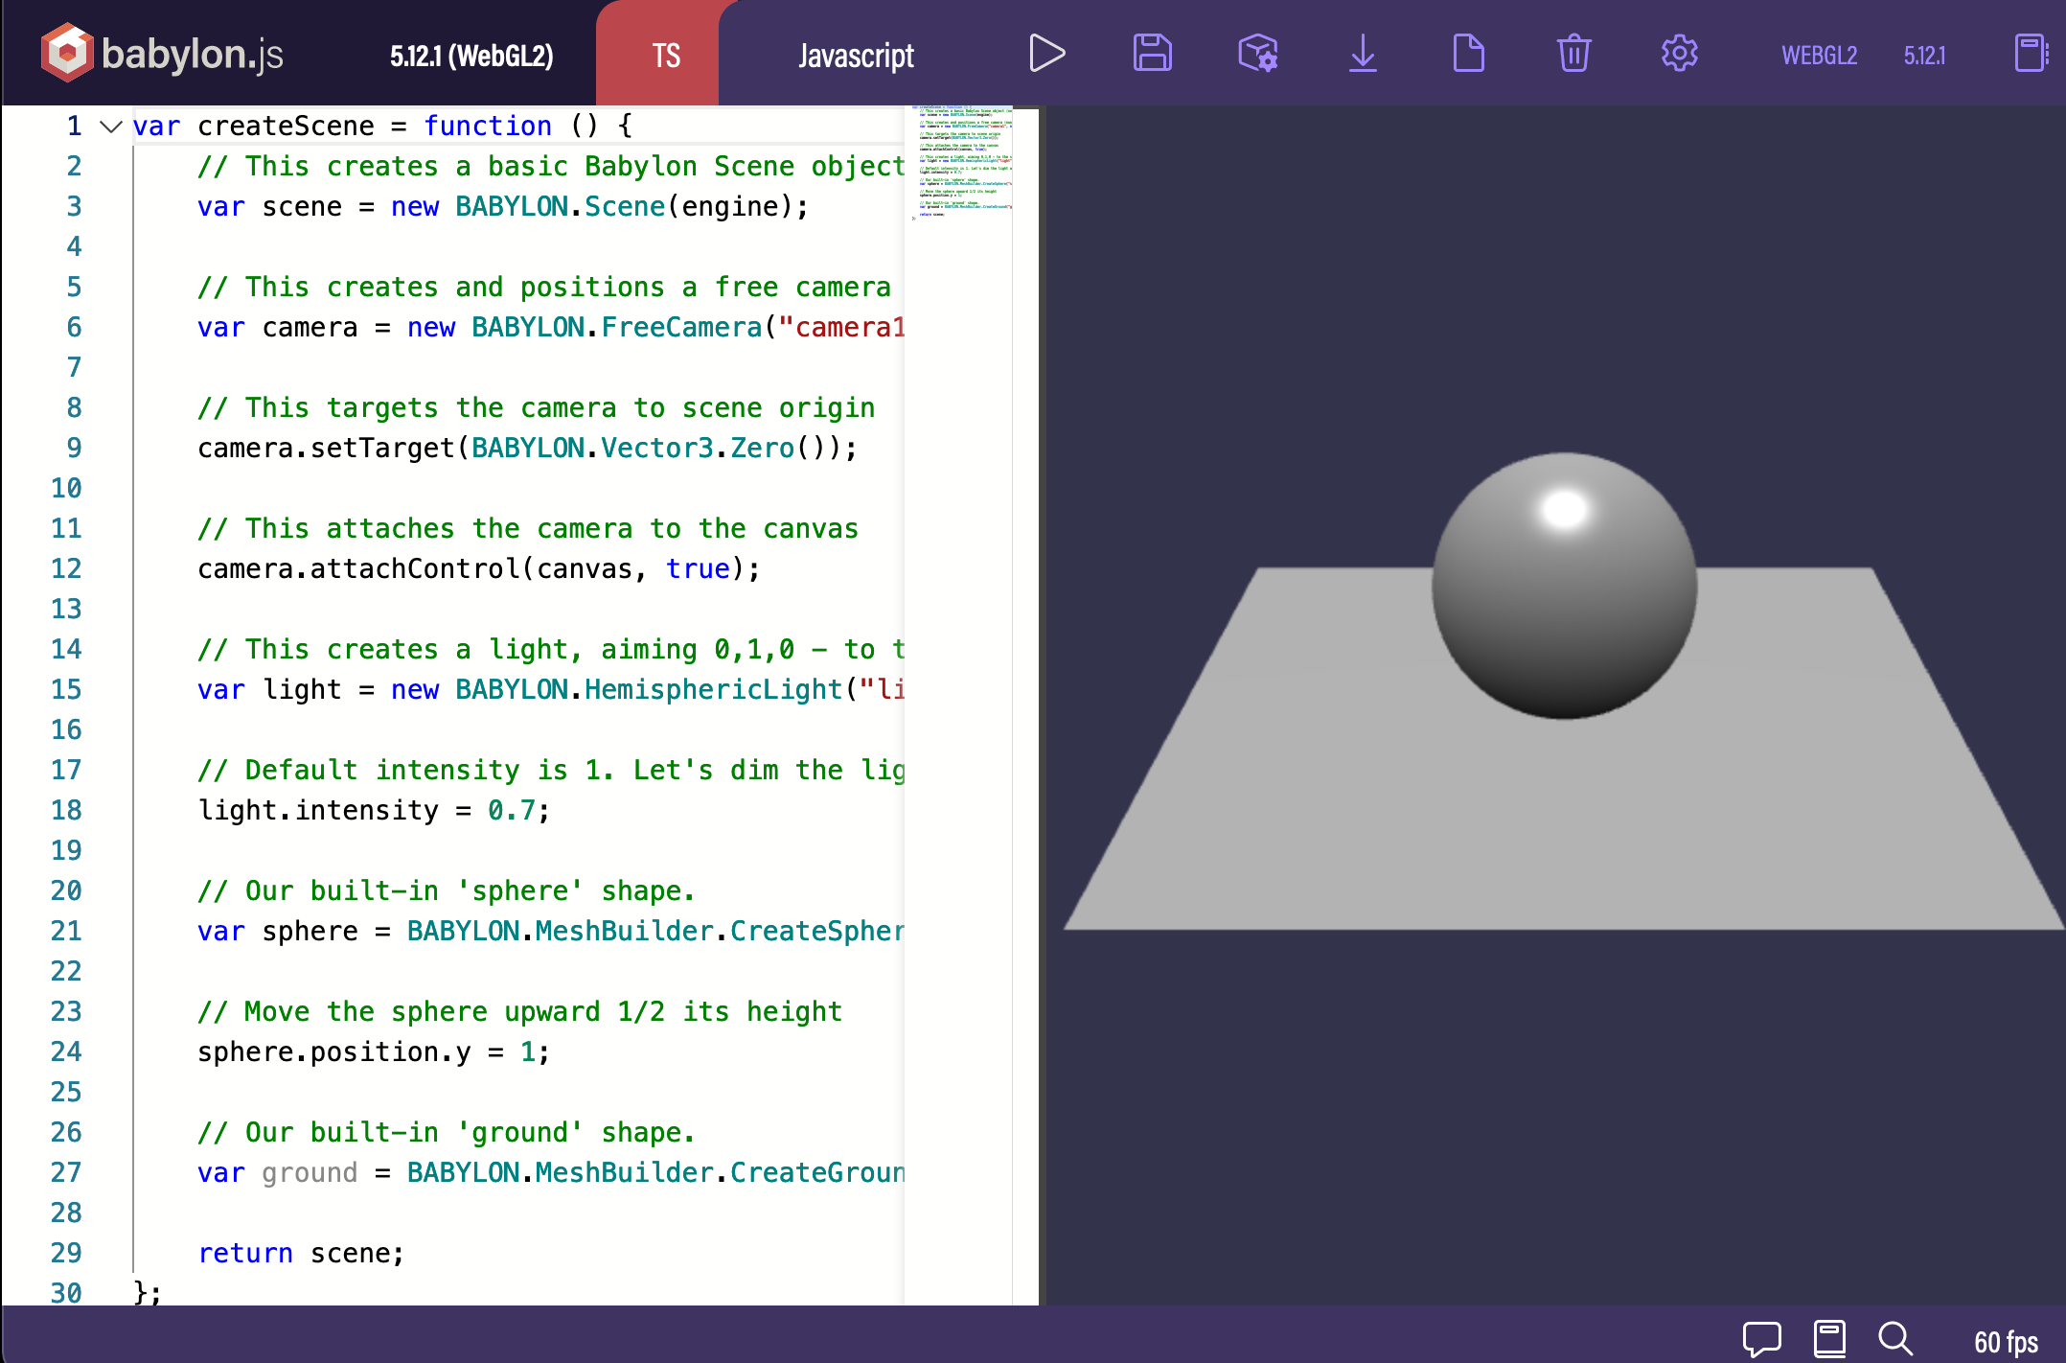Save the current playground
2066x1363 pixels.
1152,54
